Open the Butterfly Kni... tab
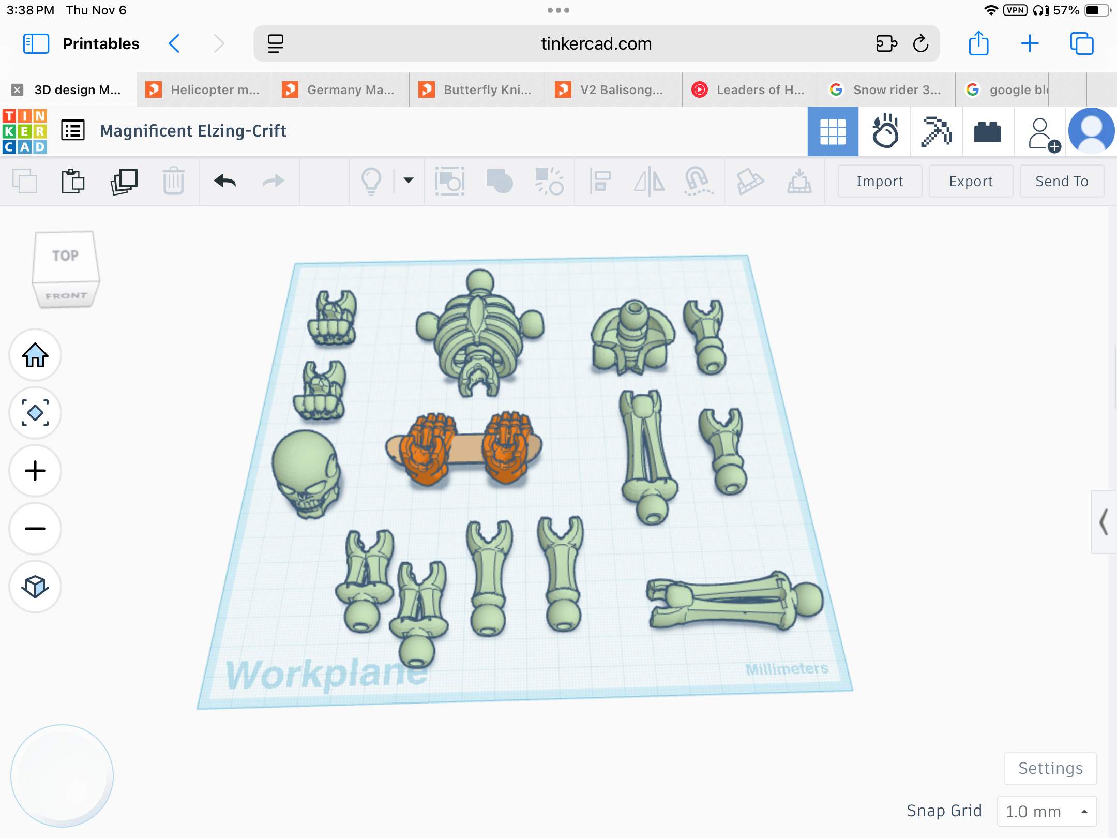 478,89
